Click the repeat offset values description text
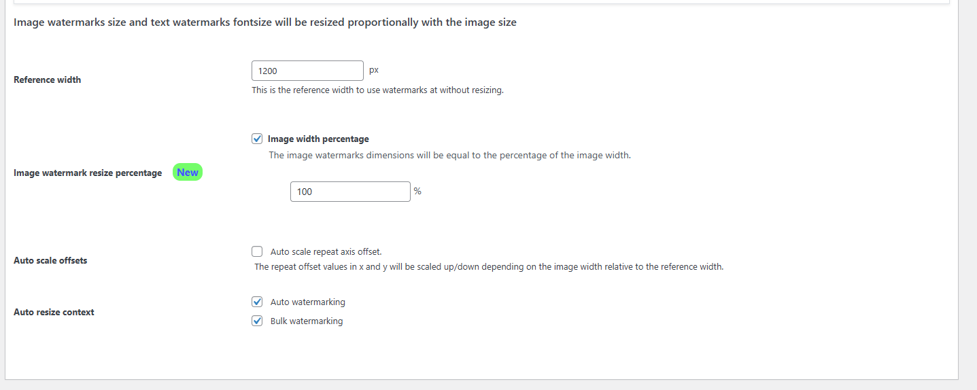The width and height of the screenshot is (977, 390). click(489, 267)
